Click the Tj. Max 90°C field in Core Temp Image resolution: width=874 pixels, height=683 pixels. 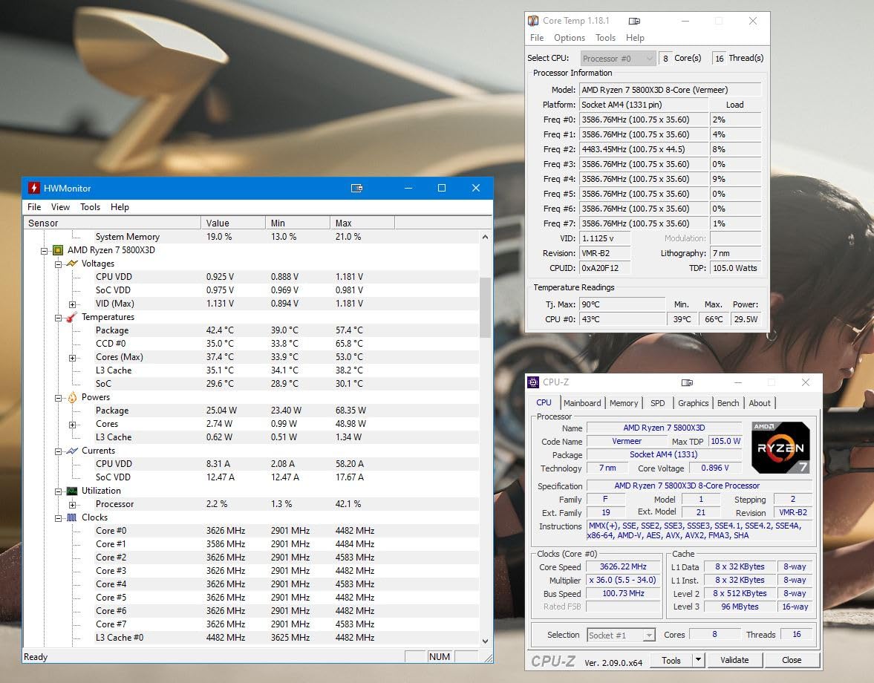tap(622, 304)
